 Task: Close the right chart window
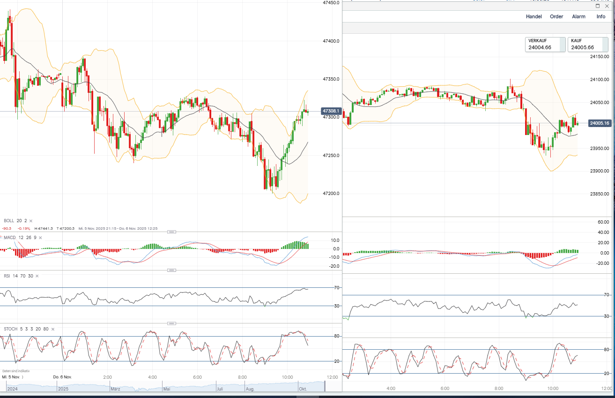coord(607,6)
